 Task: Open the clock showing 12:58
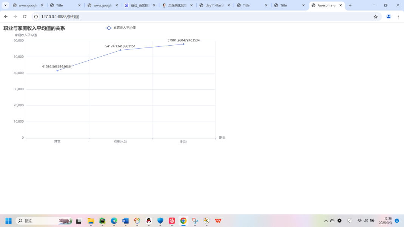[385, 221]
